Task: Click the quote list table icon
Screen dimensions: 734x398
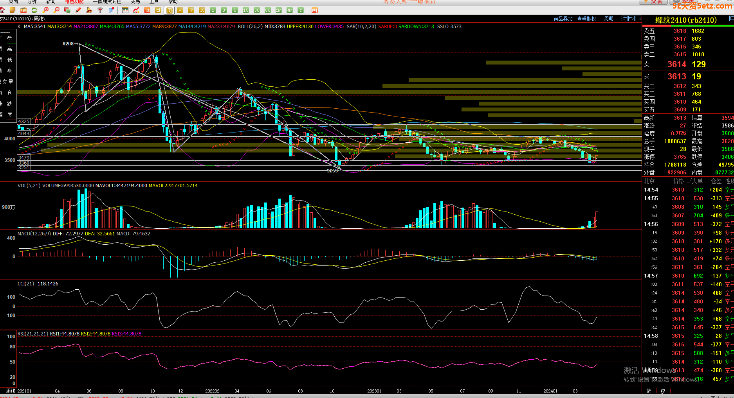Action: click(x=125, y=10)
